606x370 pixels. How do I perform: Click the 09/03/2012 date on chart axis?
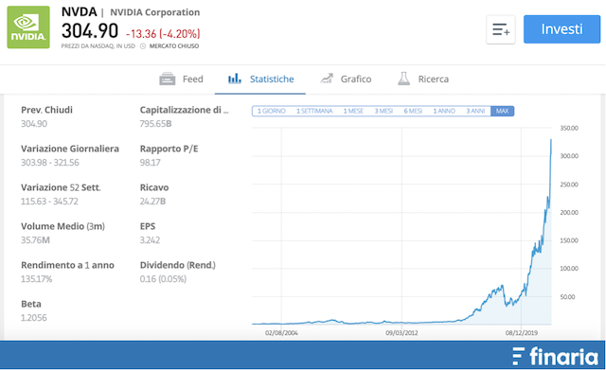coord(401,333)
